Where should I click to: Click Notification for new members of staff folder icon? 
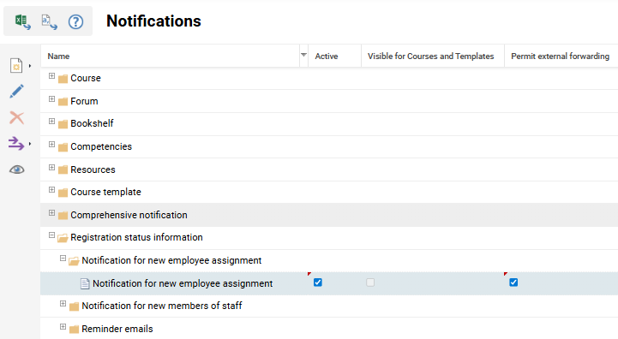(x=74, y=306)
